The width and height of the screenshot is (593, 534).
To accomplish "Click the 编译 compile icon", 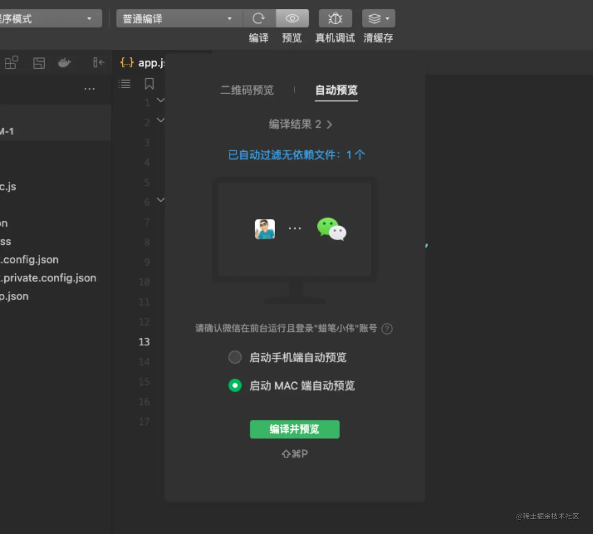I will pyautogui.click(x=259, y=18).
